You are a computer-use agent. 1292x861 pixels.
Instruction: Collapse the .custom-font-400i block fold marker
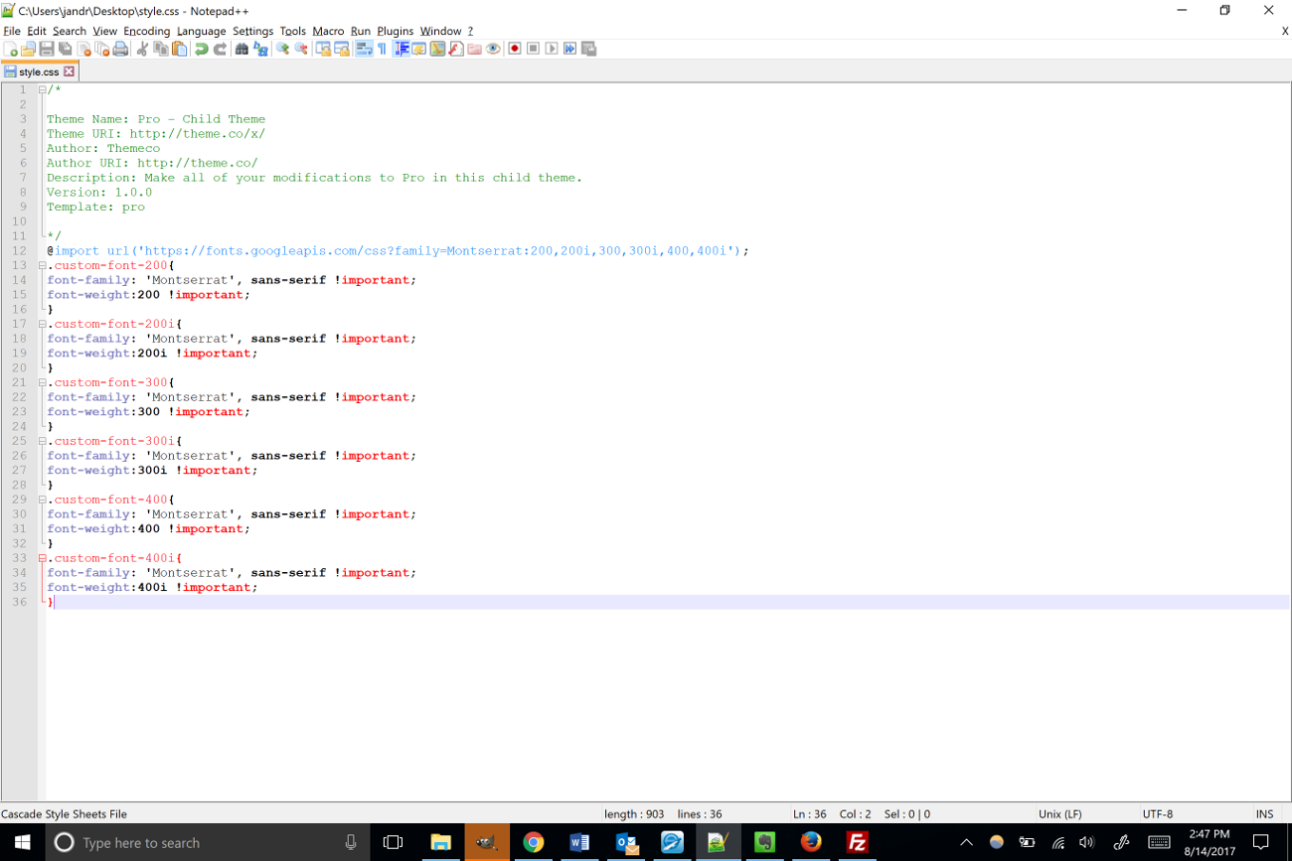tap(43, 558)
